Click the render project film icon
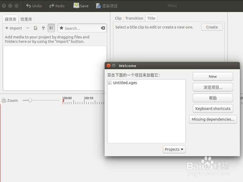 pos(98,6)
